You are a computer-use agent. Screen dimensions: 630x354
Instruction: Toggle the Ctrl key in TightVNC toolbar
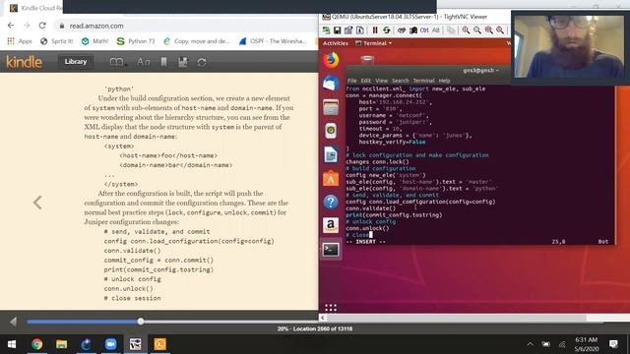click(424, 30)
